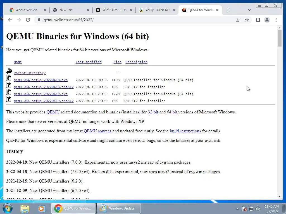The width and height of the screenshot is (286, 214).
Task: Select the 119M size value
Action: coord(116,80)
